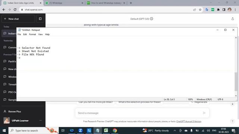239x134 pixels.
Task: Open the Notepad Help menu
Action: [x=47, y=34]
